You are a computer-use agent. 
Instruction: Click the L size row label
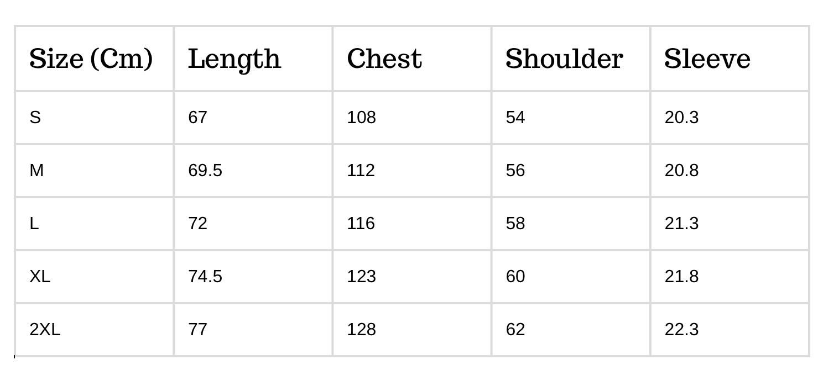tap(34, 223)
